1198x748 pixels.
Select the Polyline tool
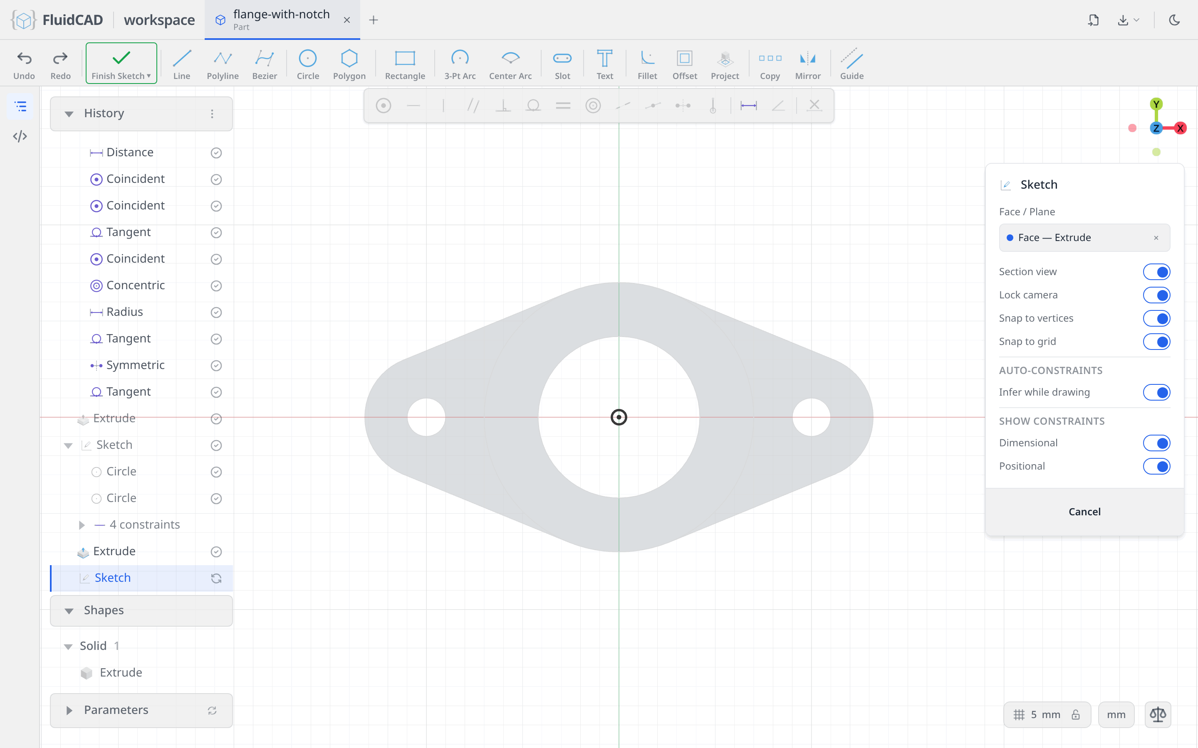[x=223, y=64]
